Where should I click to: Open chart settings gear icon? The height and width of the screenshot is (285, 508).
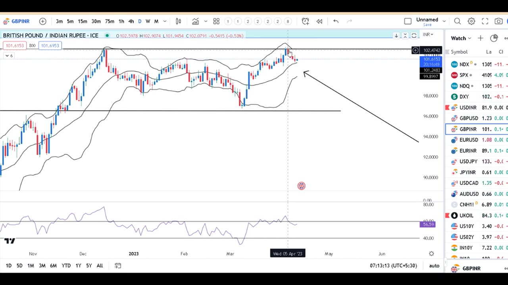tap(471, 21)
